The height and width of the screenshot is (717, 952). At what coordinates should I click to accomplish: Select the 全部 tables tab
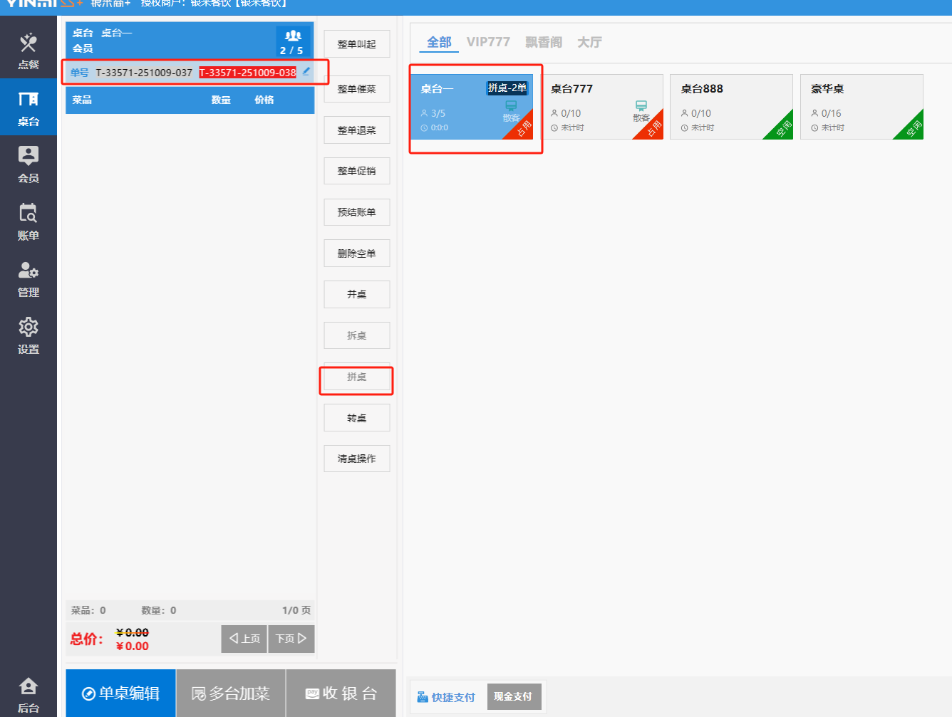coord(439,42)
